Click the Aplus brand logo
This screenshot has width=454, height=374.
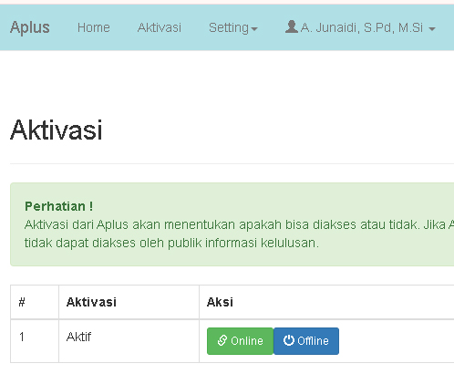[x=30, y=27]
